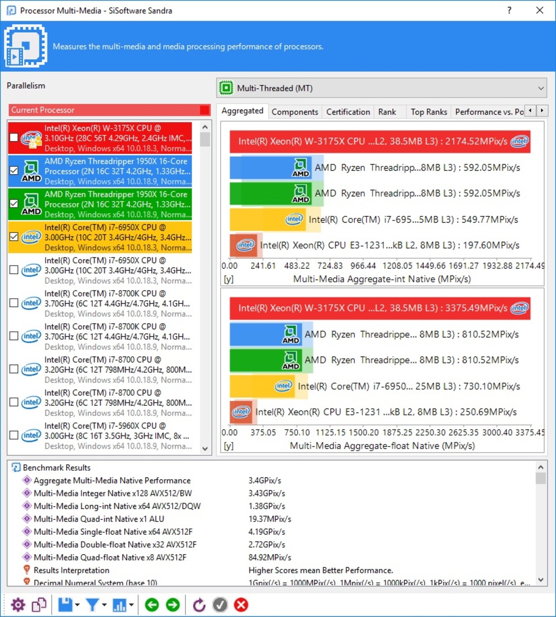Viewport: 556px width, 617px height.
Task: Click the Intel logo in the Xeon W-3175X list row
Action: pyautogui.click(x=31, y=138)
